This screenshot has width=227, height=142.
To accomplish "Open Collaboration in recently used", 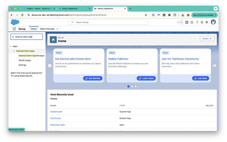I will pyautogui.click(x=57, y=112).
